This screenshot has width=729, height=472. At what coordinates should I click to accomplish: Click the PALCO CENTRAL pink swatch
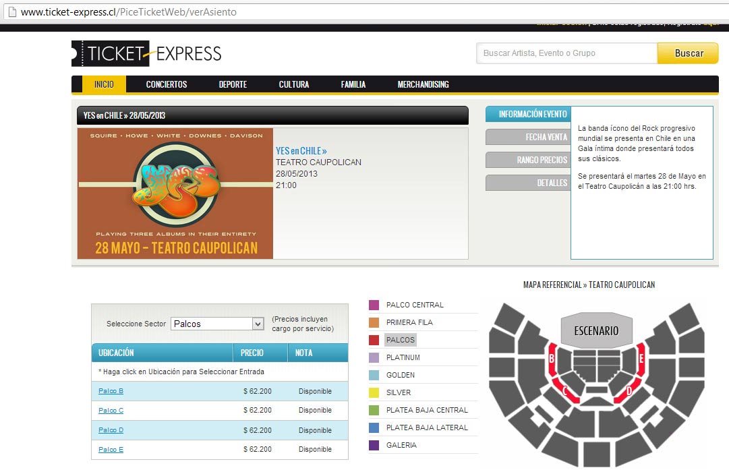click(x=374, y=305)
